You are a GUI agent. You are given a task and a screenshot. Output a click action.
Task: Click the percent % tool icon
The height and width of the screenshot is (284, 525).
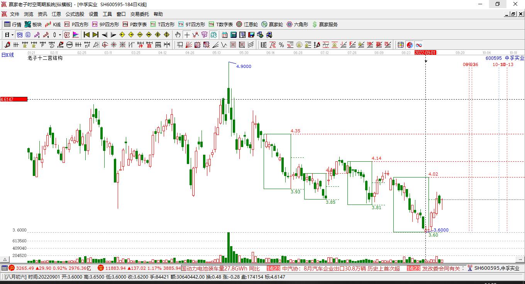pyautogui.click(x=281, y=45)
